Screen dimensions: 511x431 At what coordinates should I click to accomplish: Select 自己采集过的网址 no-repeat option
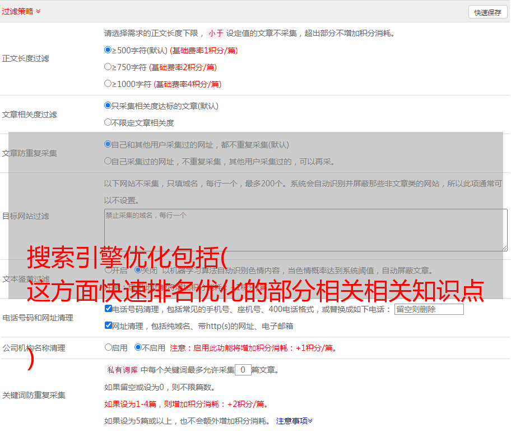pos(108,161)
